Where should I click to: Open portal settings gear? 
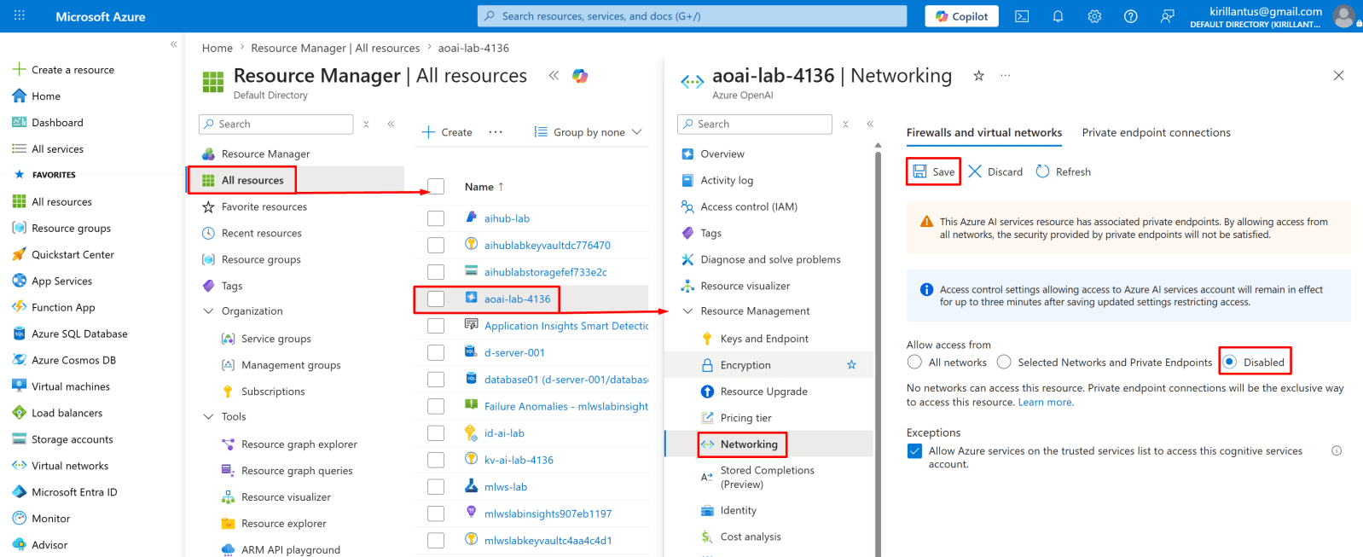[1094, 16]
